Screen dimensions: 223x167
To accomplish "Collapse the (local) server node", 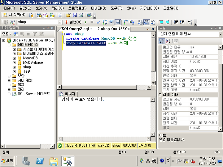I will point(4,41).
